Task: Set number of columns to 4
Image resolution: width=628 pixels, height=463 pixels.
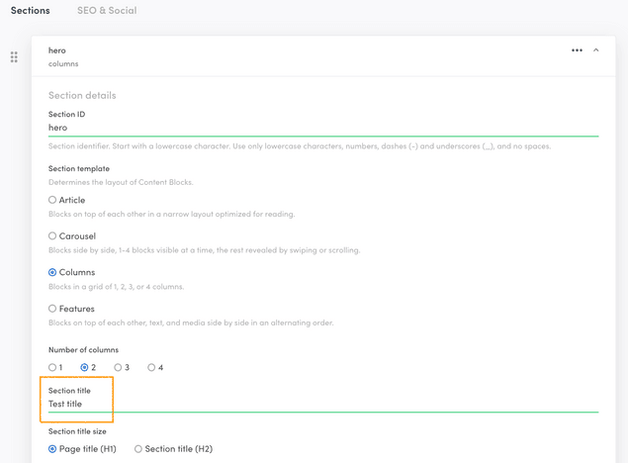Action: tap(151, 367)
